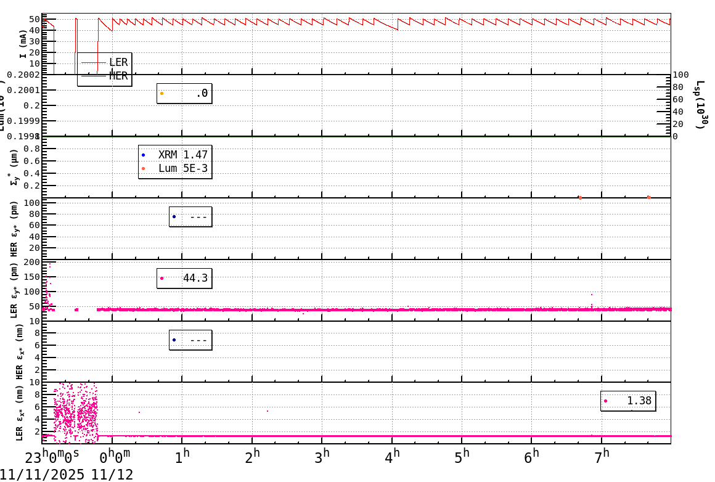Click the 44.3 value legend box

(x=184, y=278)
